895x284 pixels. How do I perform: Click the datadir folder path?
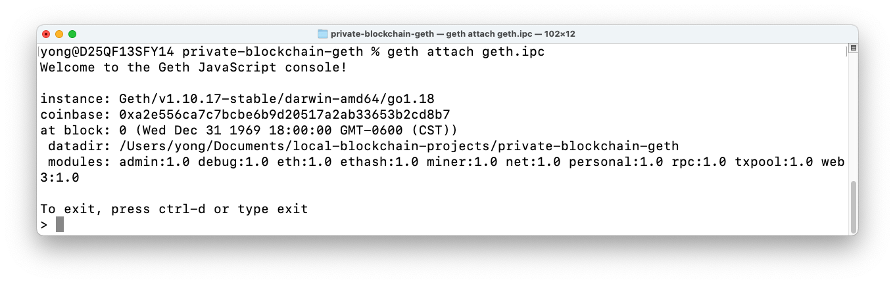point(399,146)
